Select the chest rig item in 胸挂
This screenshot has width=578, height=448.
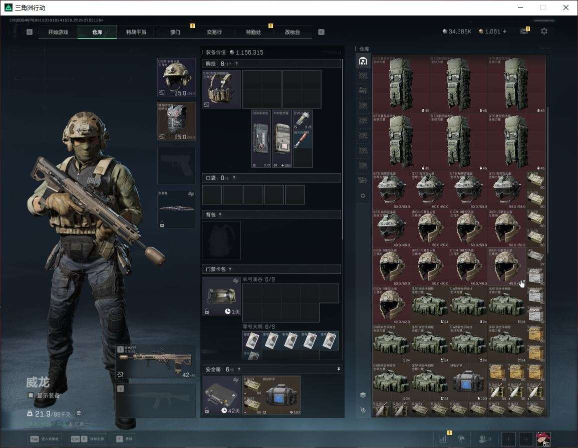pyautogui.click(x=221, y=89)
